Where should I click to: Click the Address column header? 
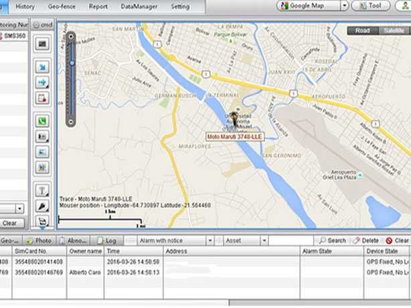point(232,251)
